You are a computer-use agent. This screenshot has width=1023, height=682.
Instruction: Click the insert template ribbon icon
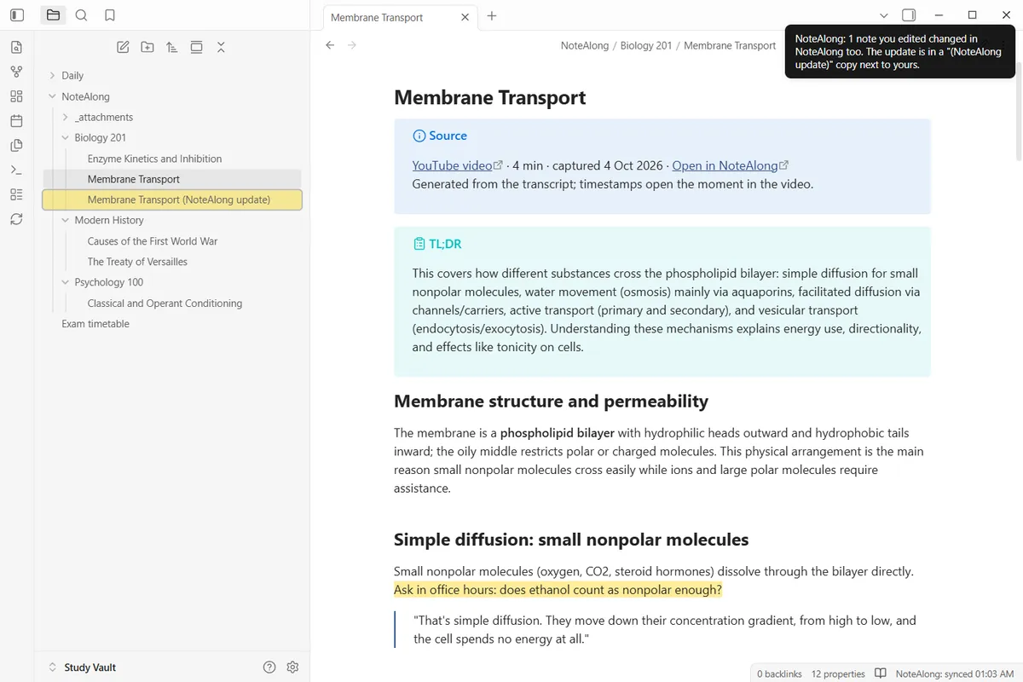[16, 146]
